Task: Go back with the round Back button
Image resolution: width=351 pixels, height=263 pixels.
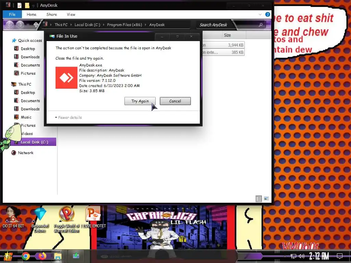Action: (10, 25)
